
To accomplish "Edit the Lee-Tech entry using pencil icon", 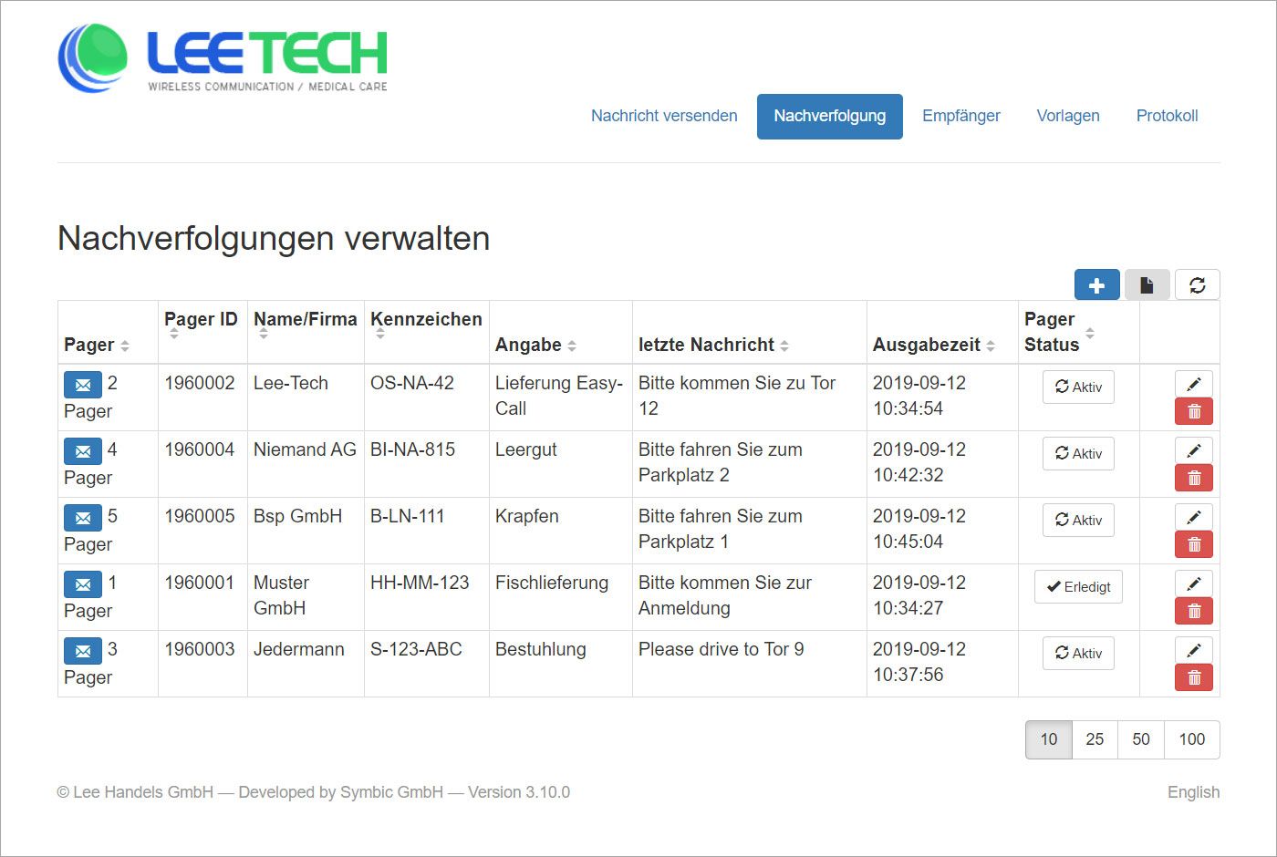I will tap(1193, 383).
